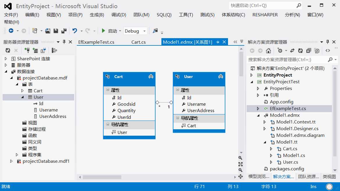Expand SharePoint 连接 node
The width and height of the screenshot is (340, 191).
[6, 59]
